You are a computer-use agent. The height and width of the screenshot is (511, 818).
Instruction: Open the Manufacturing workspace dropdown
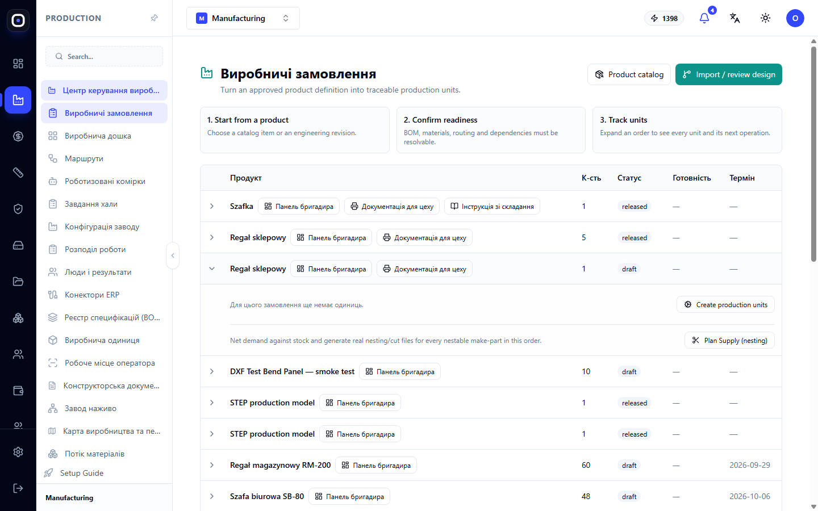[x=243, y=18]
